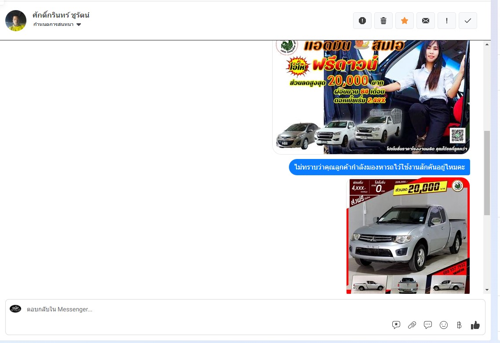The width and height of the screenshot is (500, 343).
Task: Mark conversation done with checkmark button
Action: pos(468,21)
